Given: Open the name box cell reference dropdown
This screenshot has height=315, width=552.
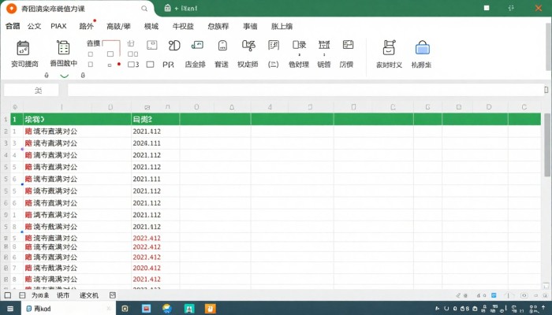Looking at the screenshot, I should (35, 90).
